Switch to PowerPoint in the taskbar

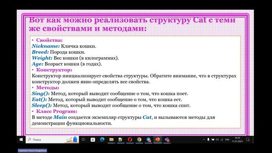158,140
